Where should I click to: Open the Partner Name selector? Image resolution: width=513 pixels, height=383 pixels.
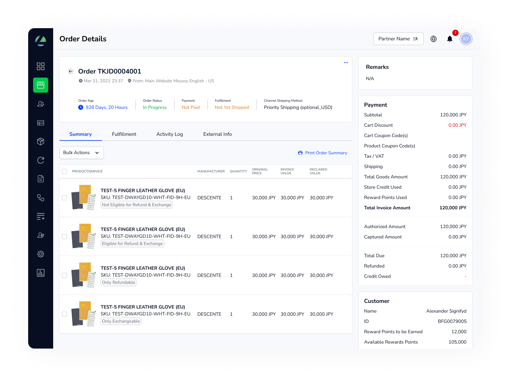(399, 39)
